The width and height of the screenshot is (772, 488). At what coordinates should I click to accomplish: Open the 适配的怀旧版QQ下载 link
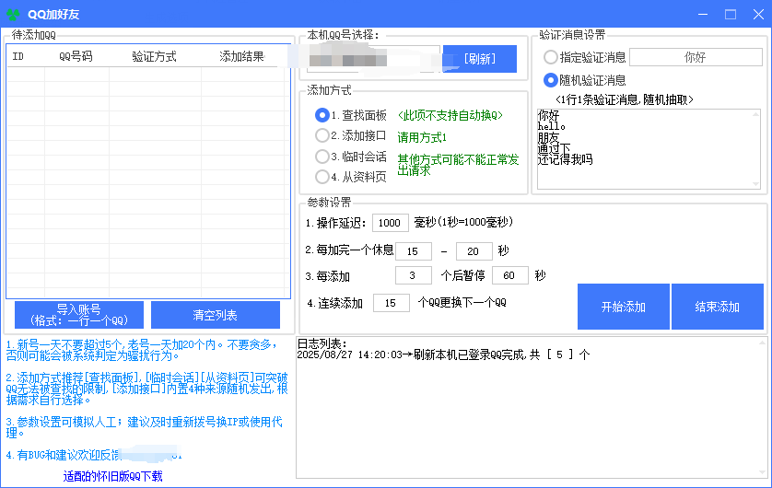point(112,476)
